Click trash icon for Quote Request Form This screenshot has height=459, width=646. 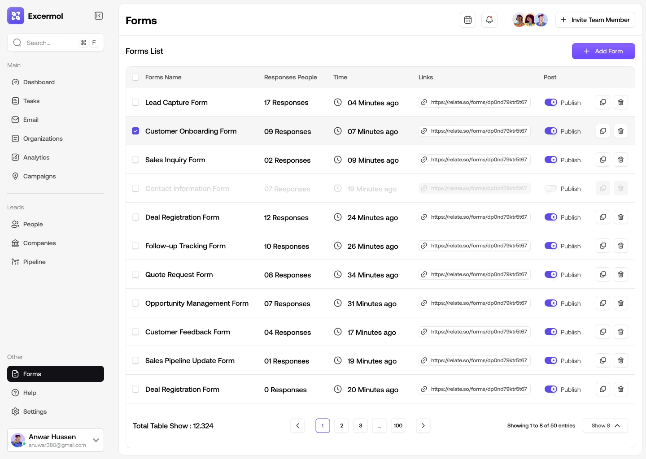click(621, 274)
